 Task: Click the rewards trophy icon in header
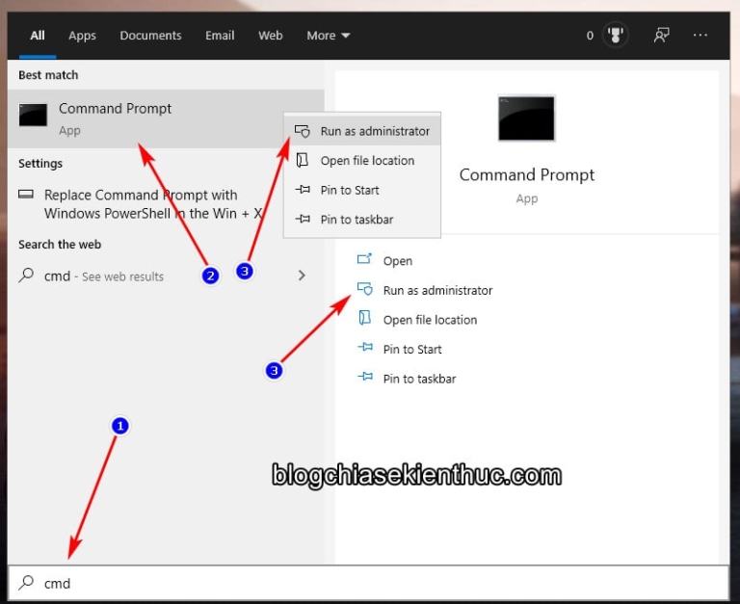click(615, 36)
